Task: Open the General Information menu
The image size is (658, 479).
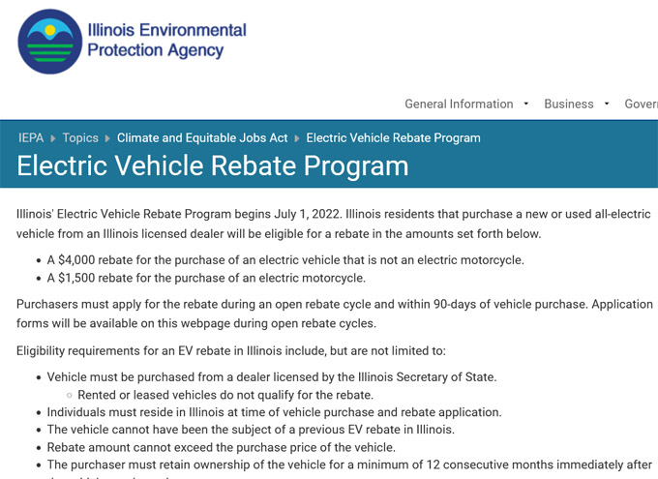Action: click(459, 104)
